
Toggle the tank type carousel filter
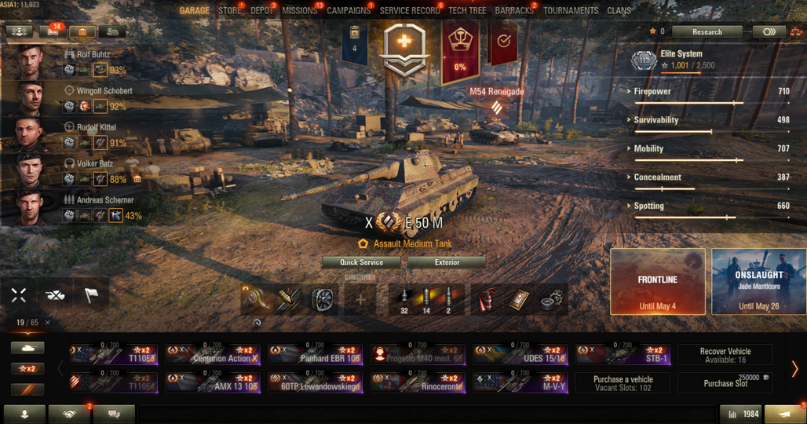point(27,348)
